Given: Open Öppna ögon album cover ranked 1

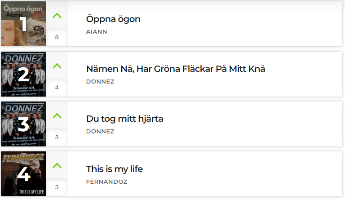Looking at the screenshot, I should (x=23, y=24).
